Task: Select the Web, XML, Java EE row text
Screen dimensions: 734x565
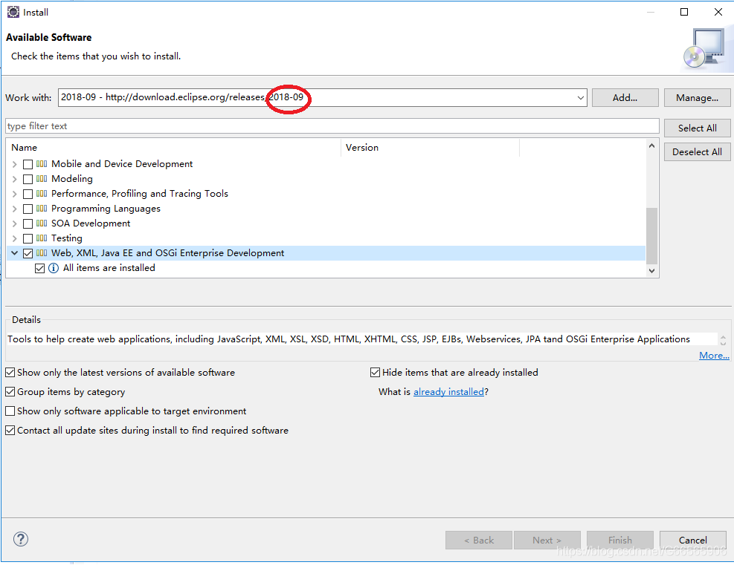Action: [x=167, y=253]
